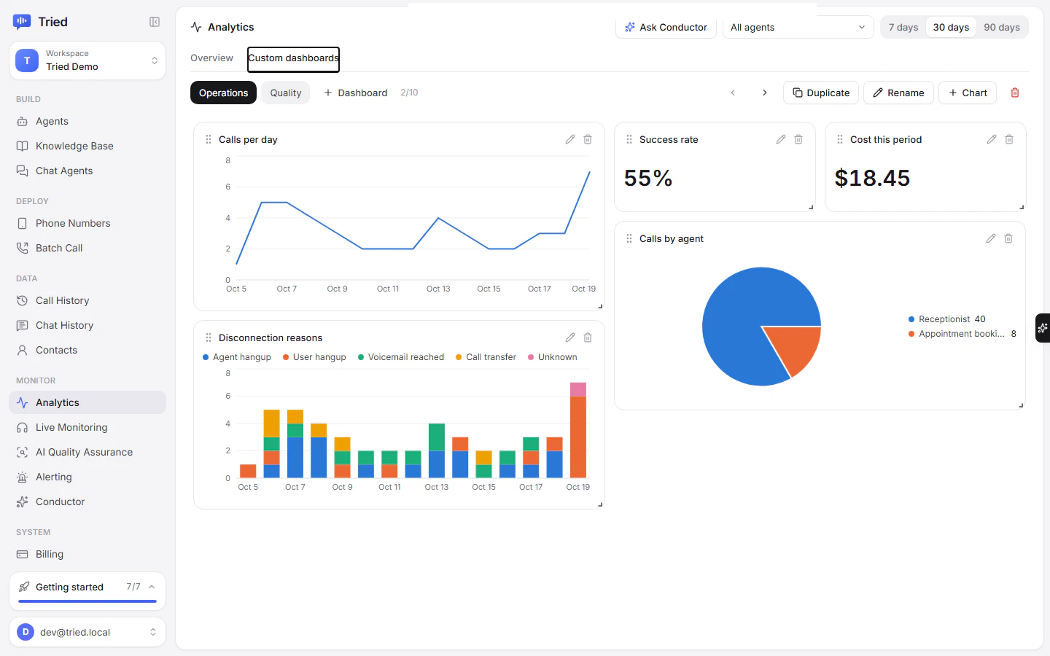Delete the Calls per day chart
Viewport: 1050px width, 656px height.
coord(588,139)
